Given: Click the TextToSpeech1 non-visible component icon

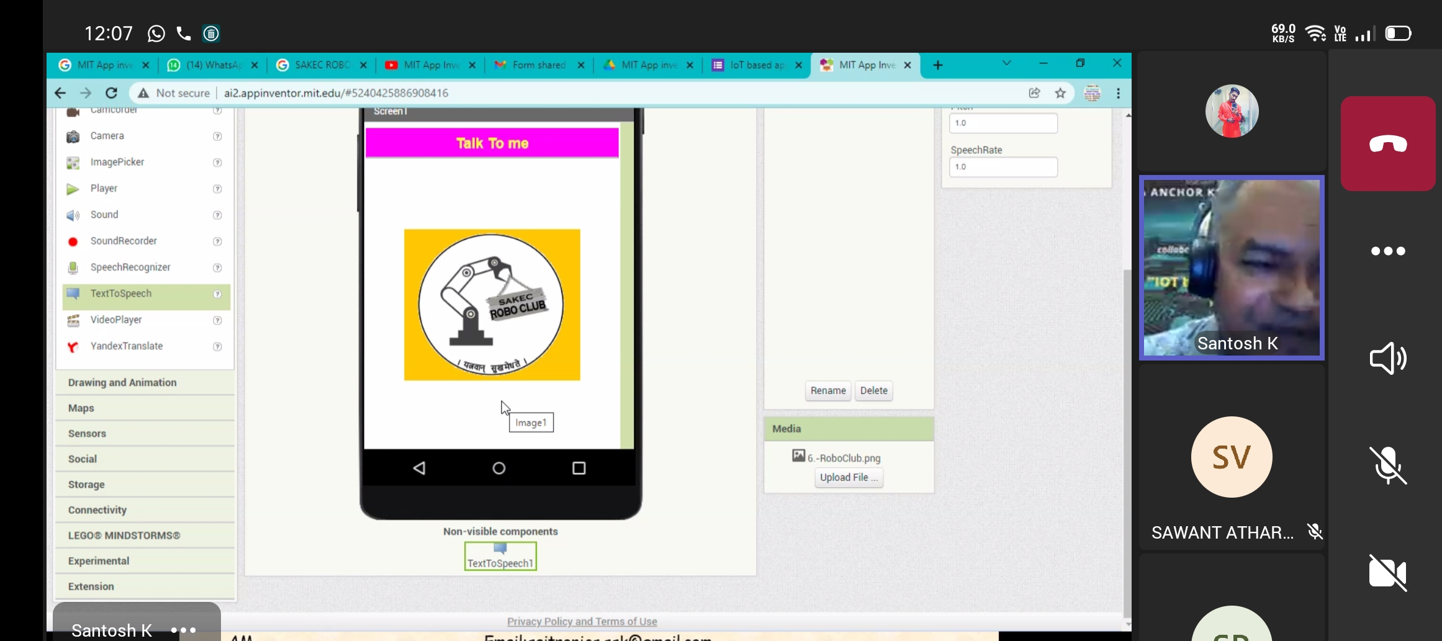Looking at the screenshot, I should tap(500, 556).
